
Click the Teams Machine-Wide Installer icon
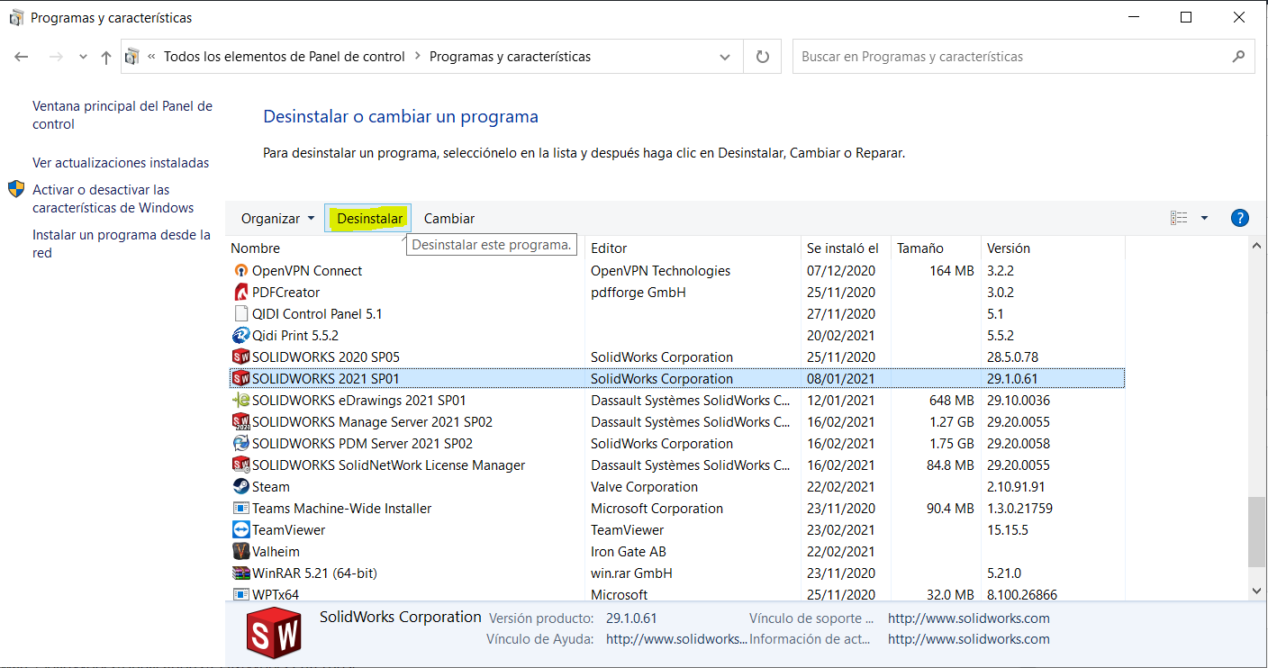tap(240, 509)
